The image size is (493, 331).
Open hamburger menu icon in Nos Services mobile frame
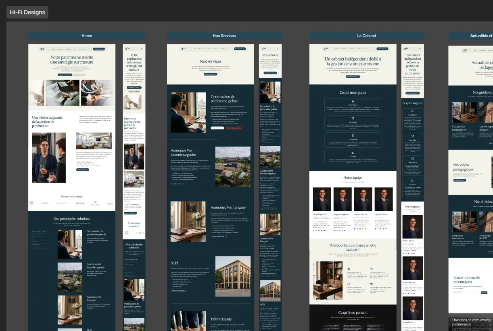click(278, 49)
